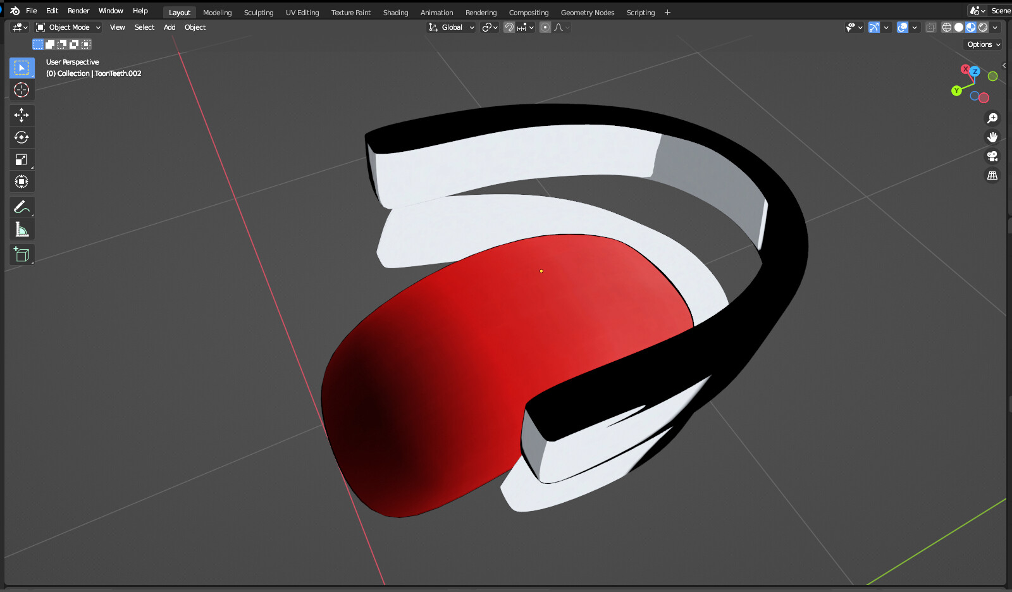The image size is (1012, 592).
Task: Switch to the Sculpting workspace tab
Action: tap(259, 13)
